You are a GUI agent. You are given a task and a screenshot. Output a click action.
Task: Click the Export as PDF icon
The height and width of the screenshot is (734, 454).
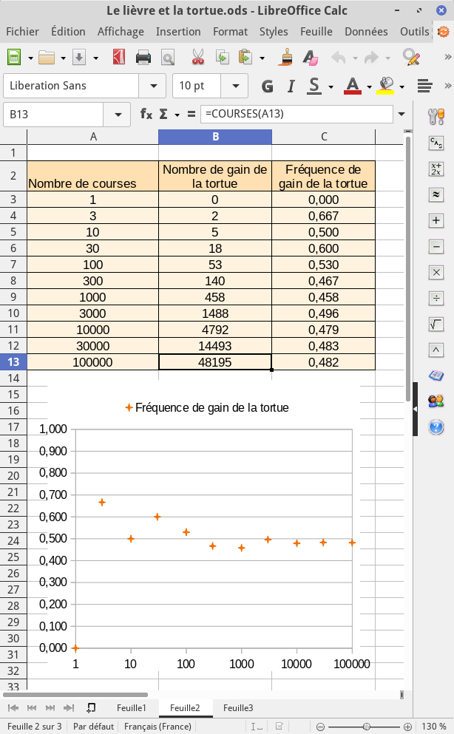tap(119, 58)
